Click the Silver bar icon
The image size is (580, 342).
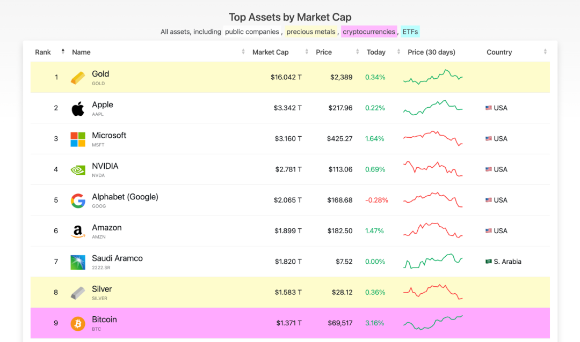tap(78, 293)
